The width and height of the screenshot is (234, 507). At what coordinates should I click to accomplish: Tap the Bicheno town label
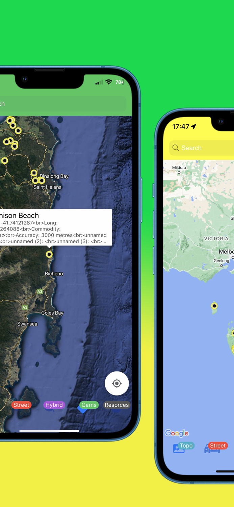click(x=54, y=274)
